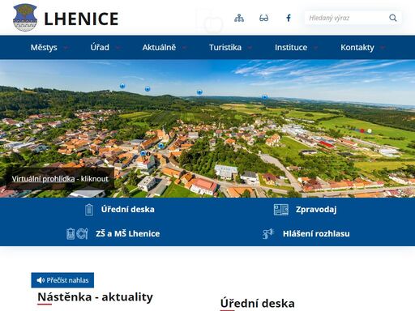Image resolution: width=415 pixels, height=311 pixels.
Task: Click the Úřední deska clipboard icon
Action: tap(89, 210)
